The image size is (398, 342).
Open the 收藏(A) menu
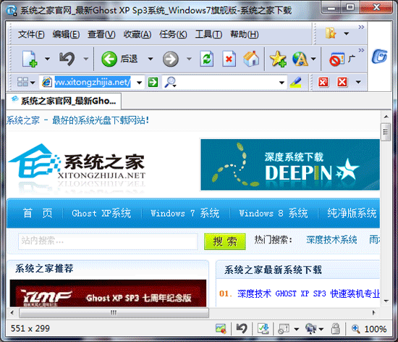(x=137, y=34)
